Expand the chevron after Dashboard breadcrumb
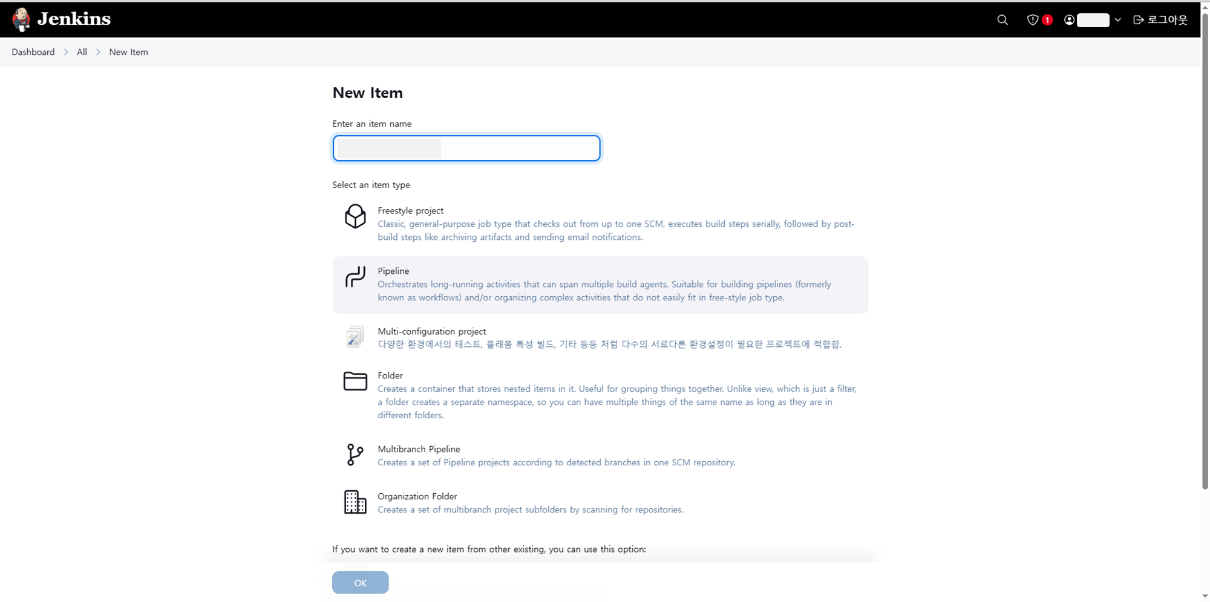 [x=66, y=52]
